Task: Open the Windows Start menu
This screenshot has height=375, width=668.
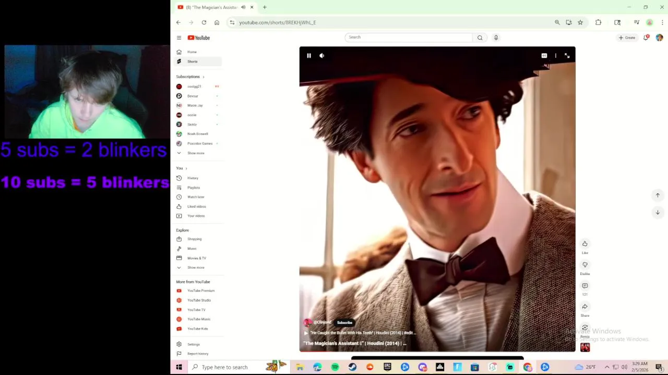Action: point(179,367)
